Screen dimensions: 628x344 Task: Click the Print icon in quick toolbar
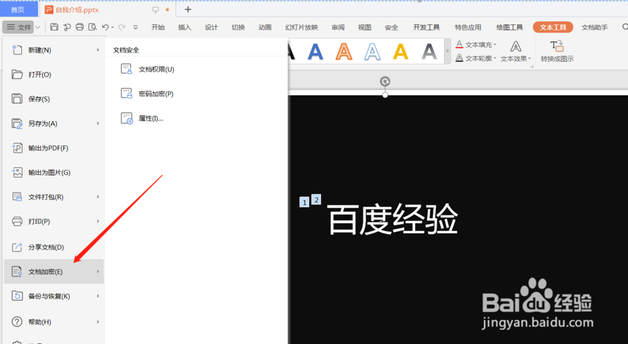pos(80,27)
